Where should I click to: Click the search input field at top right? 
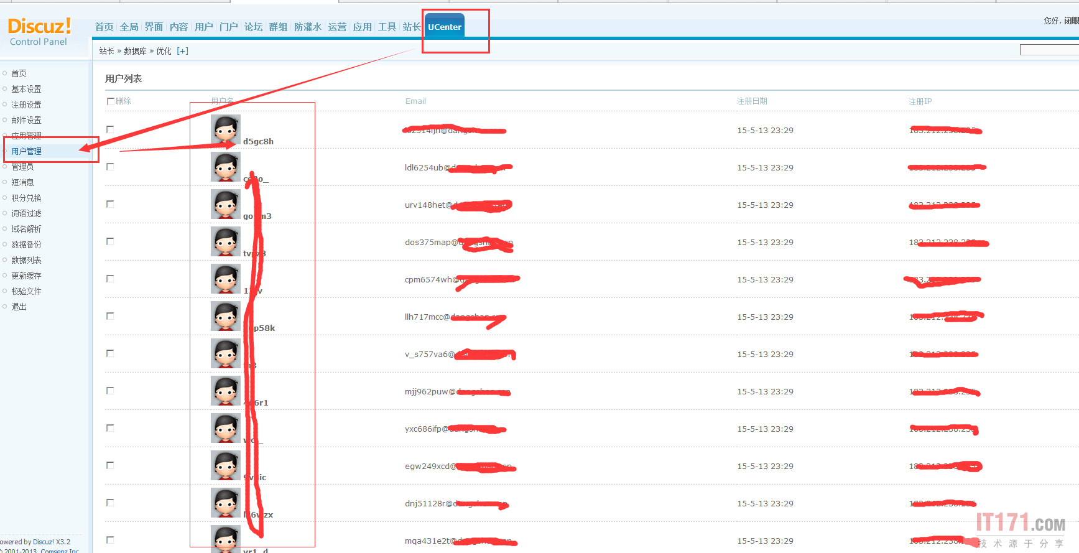[x=1049, y=50]
